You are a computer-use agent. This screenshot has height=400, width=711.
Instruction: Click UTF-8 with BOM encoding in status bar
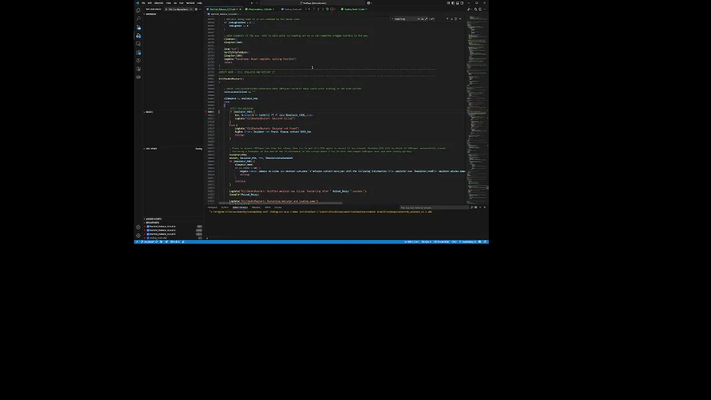pos(441,242)
